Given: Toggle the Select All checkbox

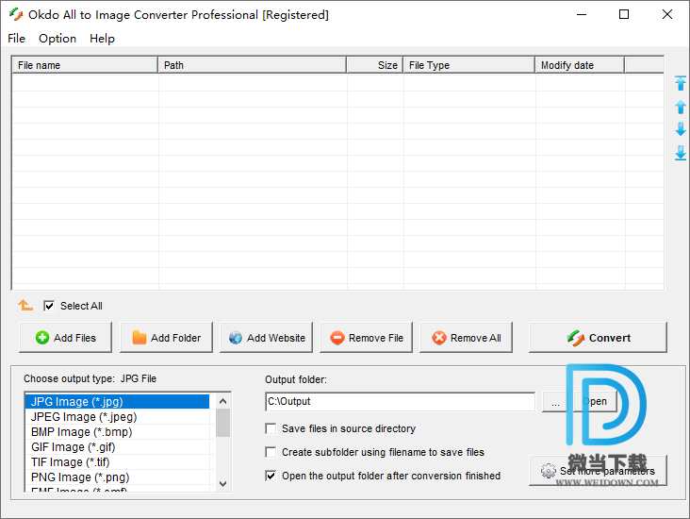Looking at the screenshot, I should click(x=49, y=306).
